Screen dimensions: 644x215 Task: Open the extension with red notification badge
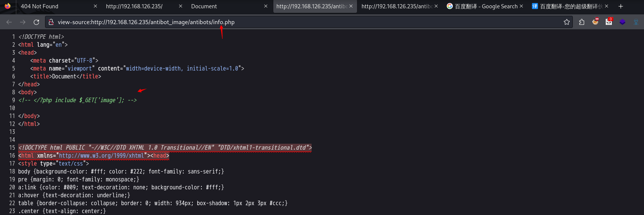click(609, 22)
